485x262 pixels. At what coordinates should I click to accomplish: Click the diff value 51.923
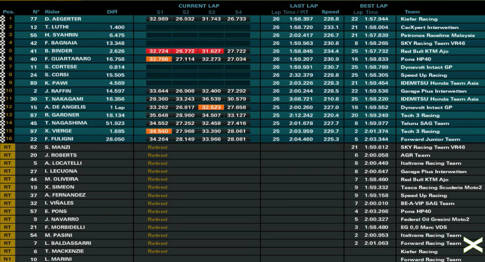point(115,123)
